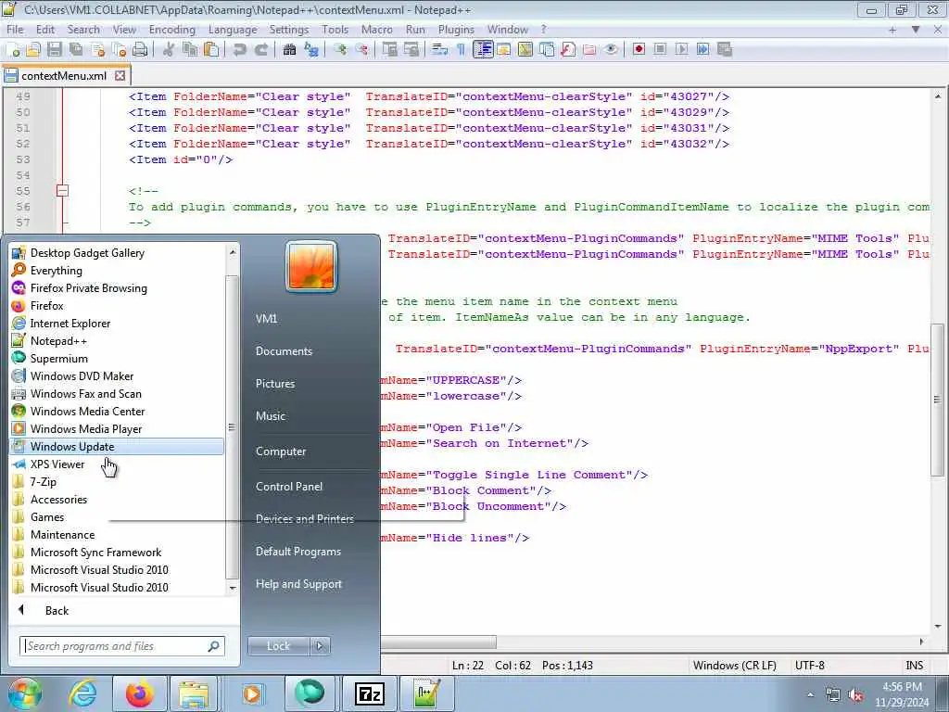Launch Notepad++ from the programs list
The width and height of the screenshot is (949, 712).
tap(118, 341)
